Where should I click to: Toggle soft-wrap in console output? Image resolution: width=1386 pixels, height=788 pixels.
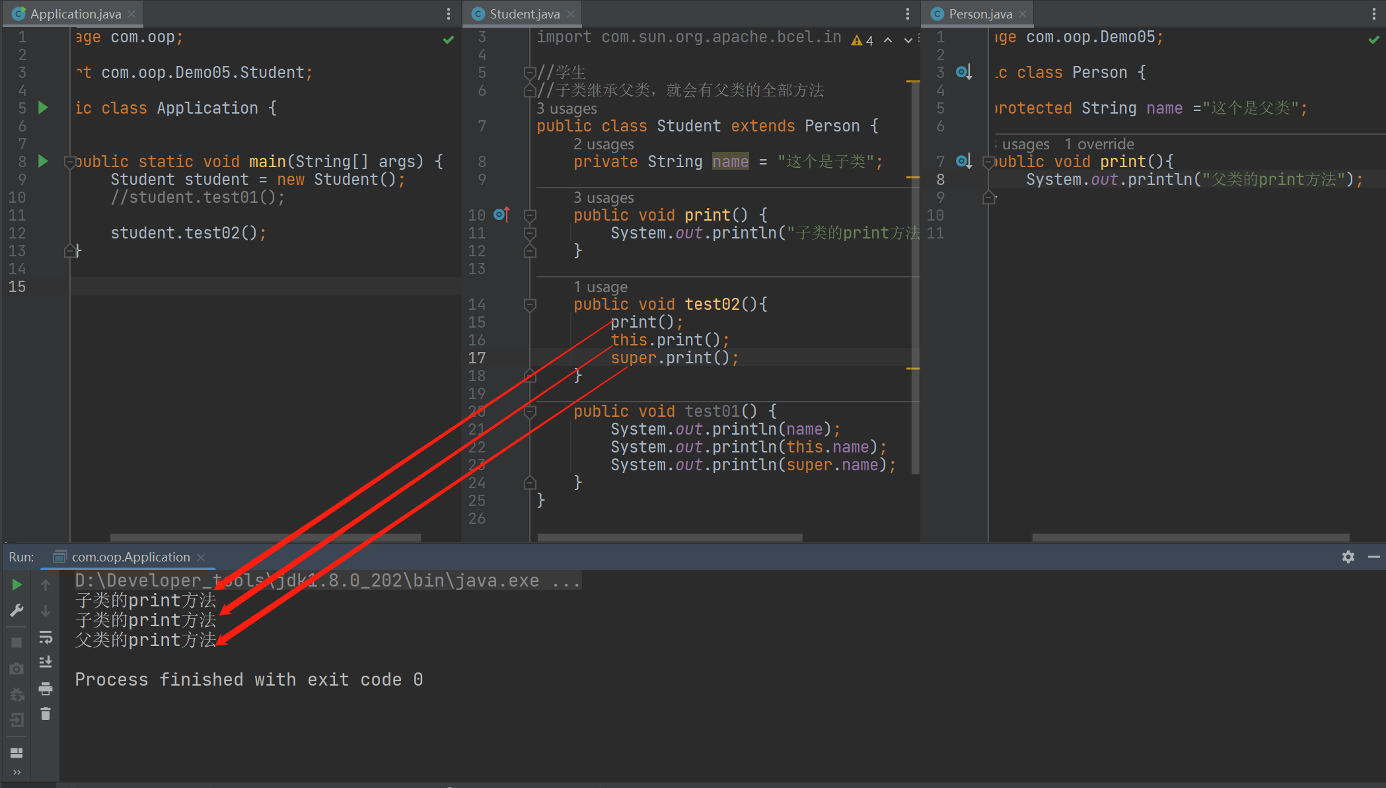pyautogui.click(x=46, y=637)
